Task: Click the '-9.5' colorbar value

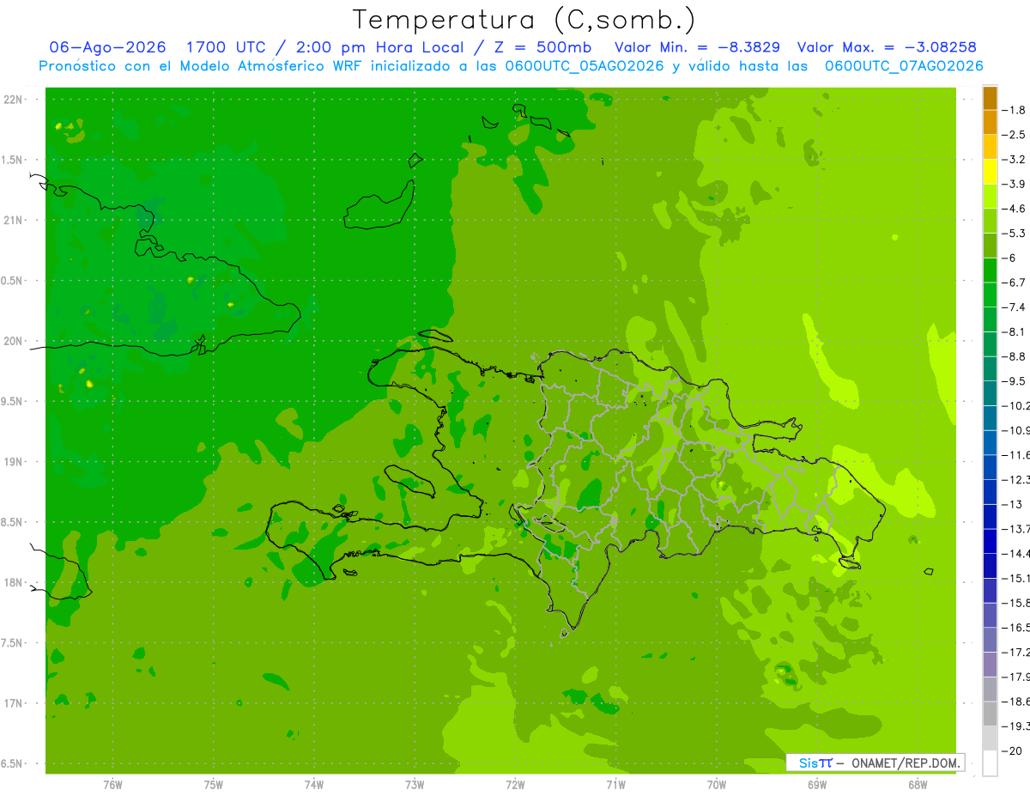Action: coord(1013,381)
